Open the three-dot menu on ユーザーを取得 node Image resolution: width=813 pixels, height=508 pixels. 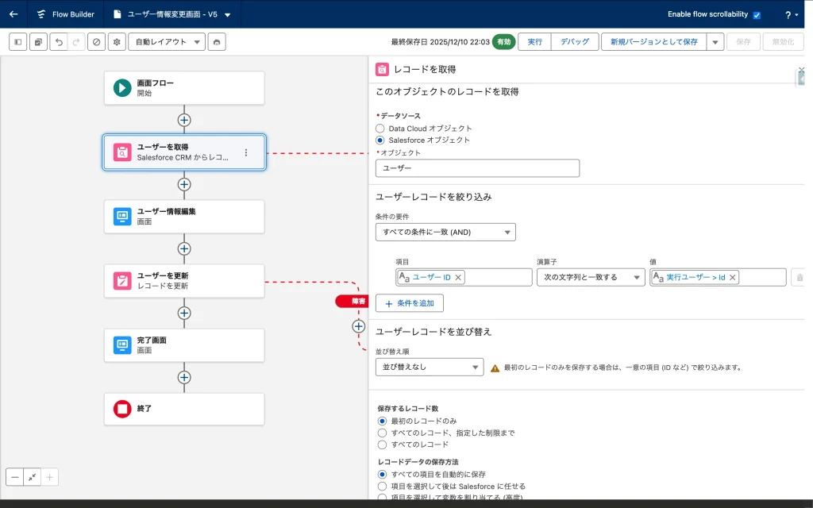pyautogui.click(x=246, y=152)
